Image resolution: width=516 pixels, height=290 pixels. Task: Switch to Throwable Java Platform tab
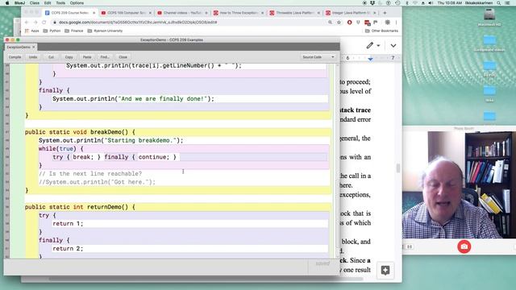click(294, 13)
